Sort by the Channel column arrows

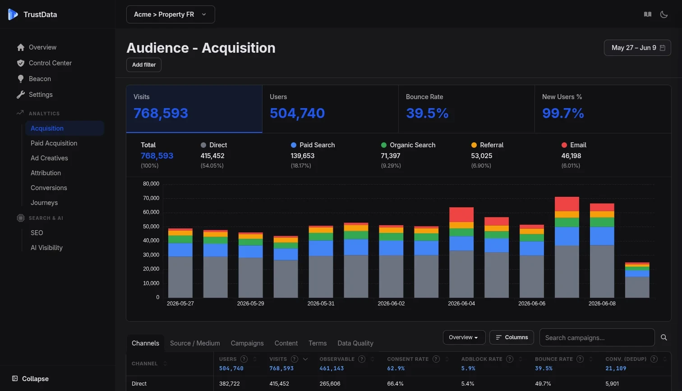pyautogui.click(x=165, y=364)
